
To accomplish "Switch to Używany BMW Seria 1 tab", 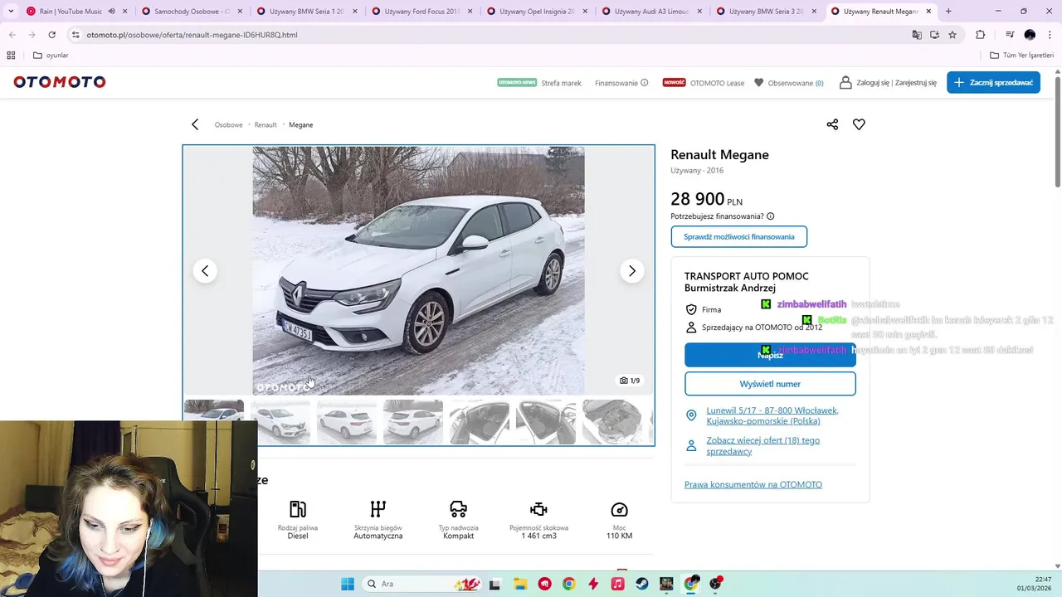I will pyautogui.click(x=302, y=12).
